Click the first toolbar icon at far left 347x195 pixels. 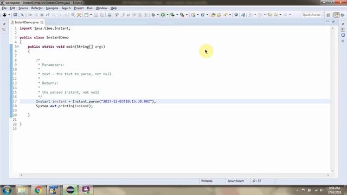[x=4, y=15]
